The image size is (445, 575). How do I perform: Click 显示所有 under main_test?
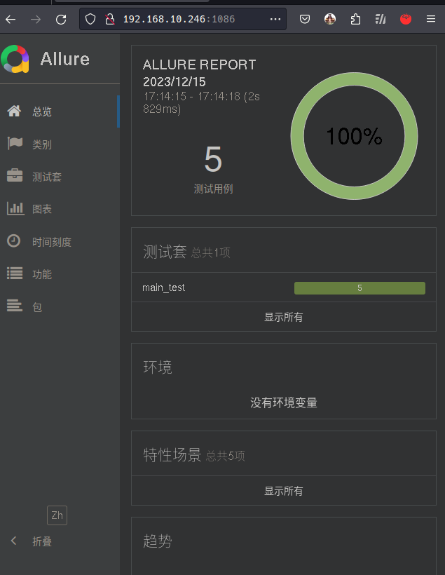284,317
